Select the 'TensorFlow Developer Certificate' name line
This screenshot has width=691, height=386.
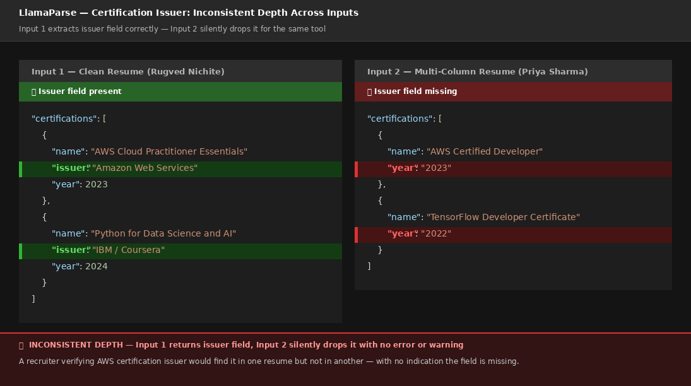click(x=483, y=217)
